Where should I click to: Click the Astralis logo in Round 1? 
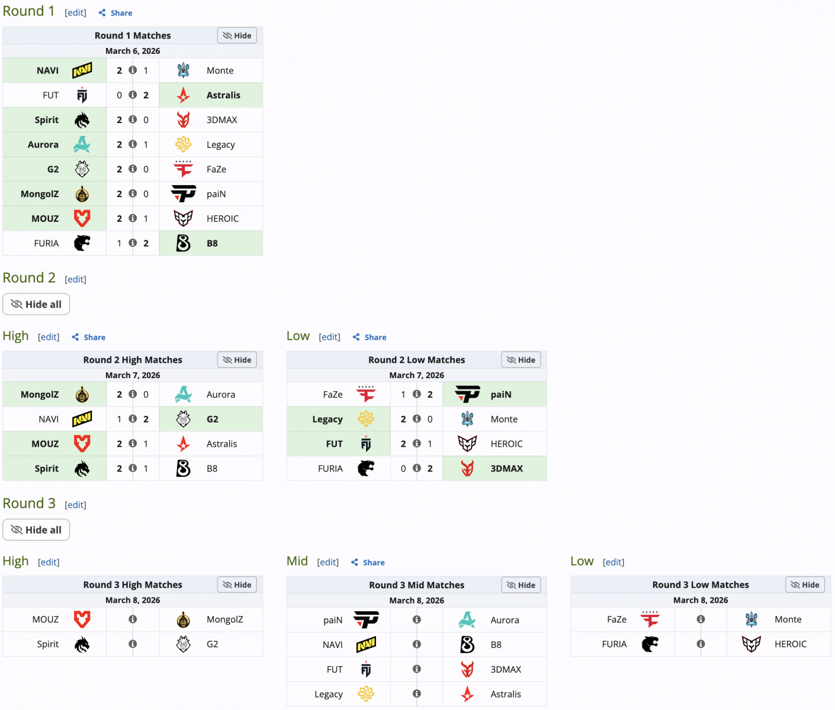point(184,95)
